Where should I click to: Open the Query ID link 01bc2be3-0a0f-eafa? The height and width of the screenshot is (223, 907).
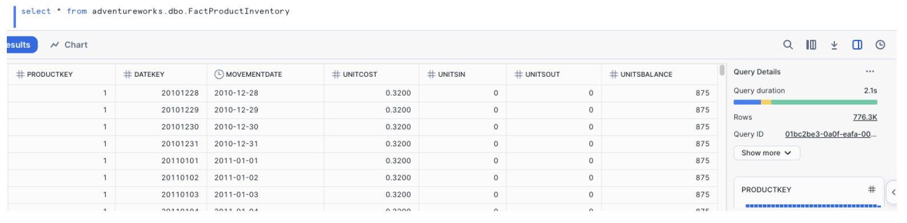831,134
